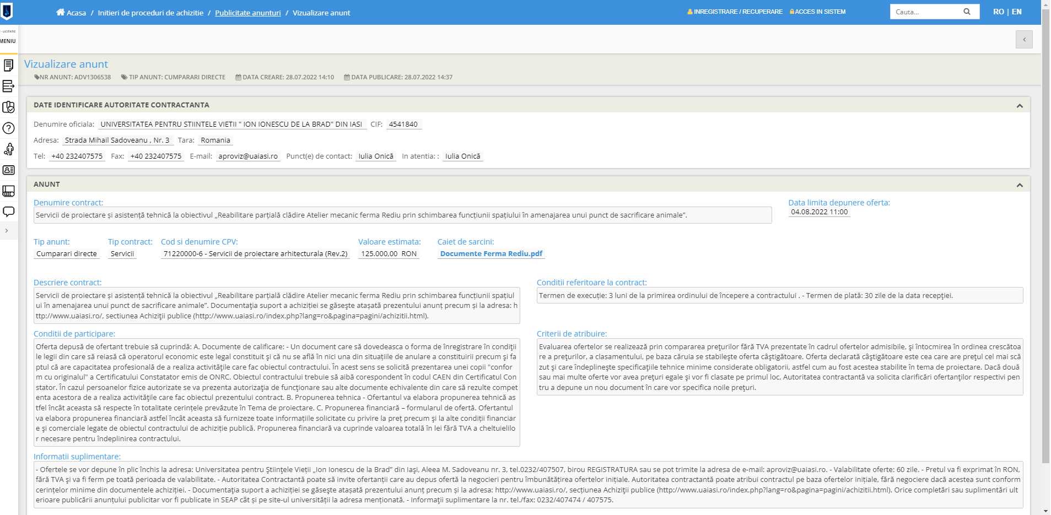Expand the sidebar menu with the chevron
This screenshot has height=515, width=1051.
pos(7,231)
